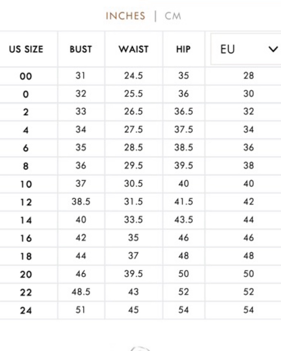This screenshot has width=281, height=351.
Task: Click the WAIST column header
Action: [x=133, y=49]
